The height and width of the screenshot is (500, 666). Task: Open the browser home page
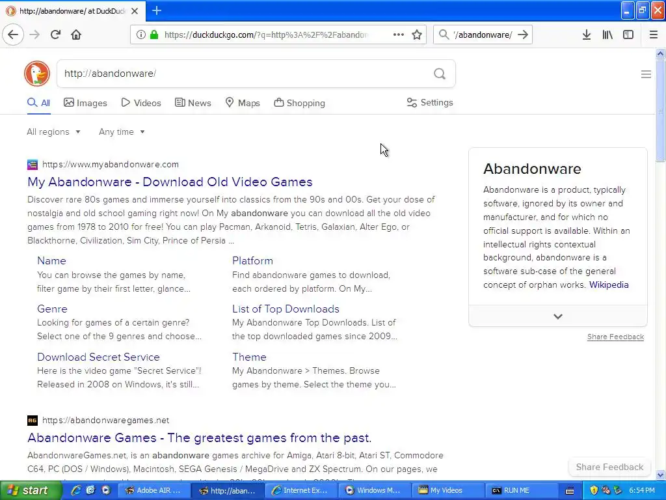76,35
